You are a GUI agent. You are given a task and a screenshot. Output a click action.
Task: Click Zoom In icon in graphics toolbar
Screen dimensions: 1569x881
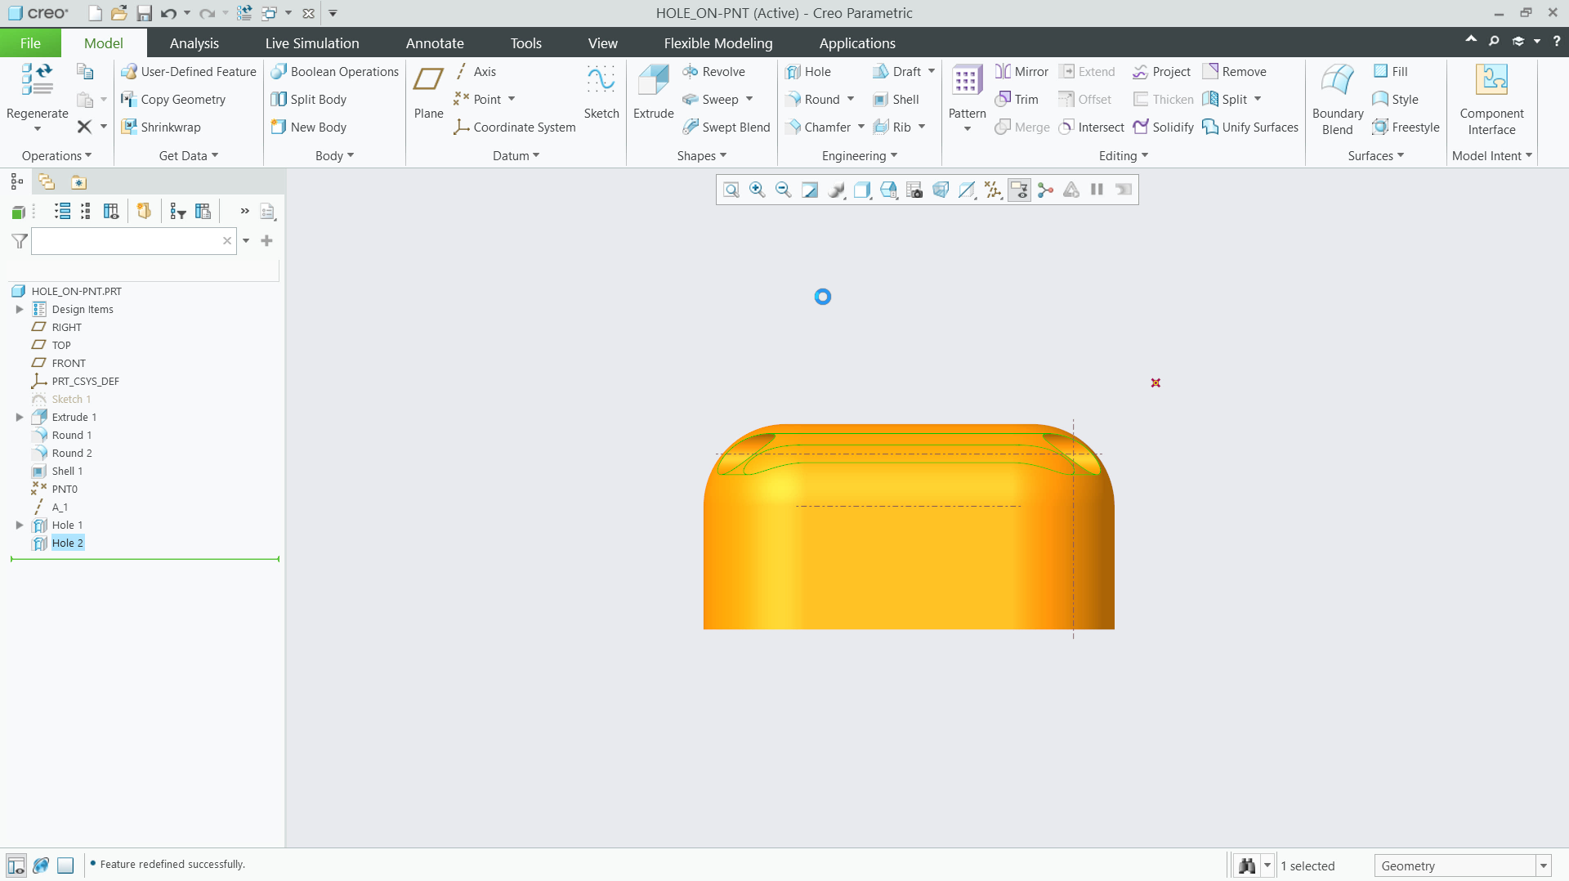(x=758, y=190)
